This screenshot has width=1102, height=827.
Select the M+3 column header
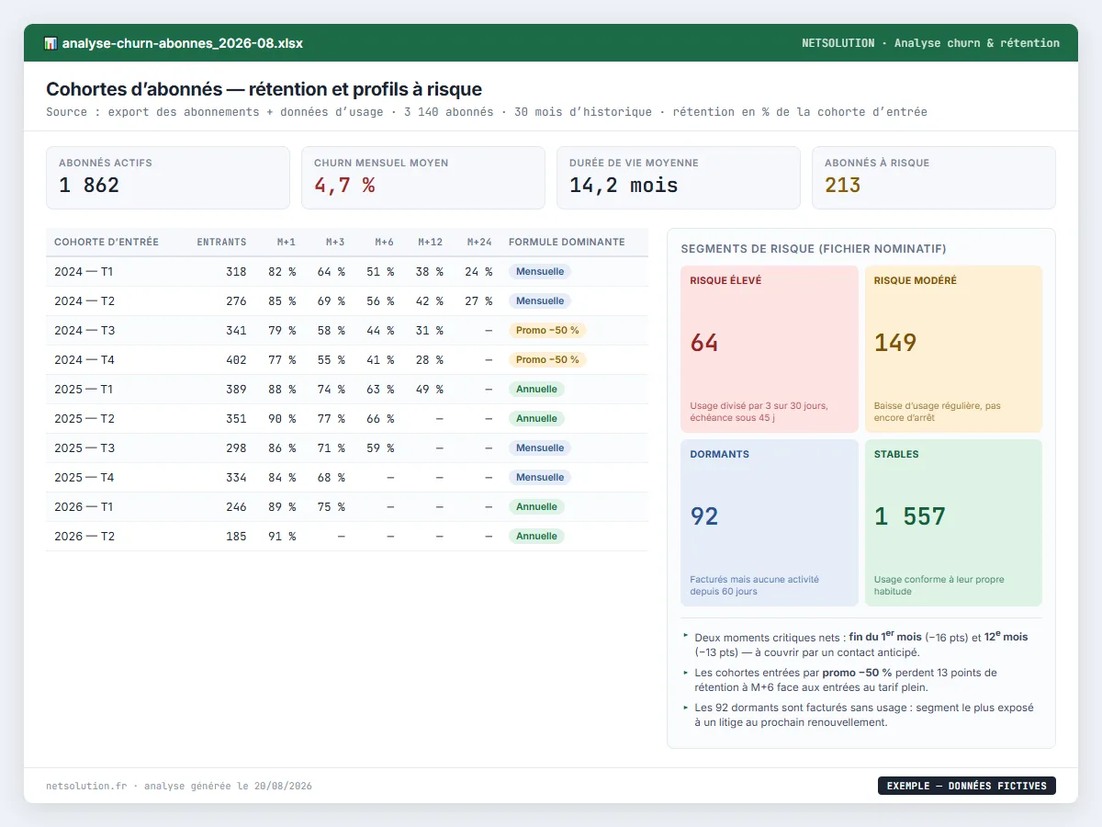[x=335, y=243]
